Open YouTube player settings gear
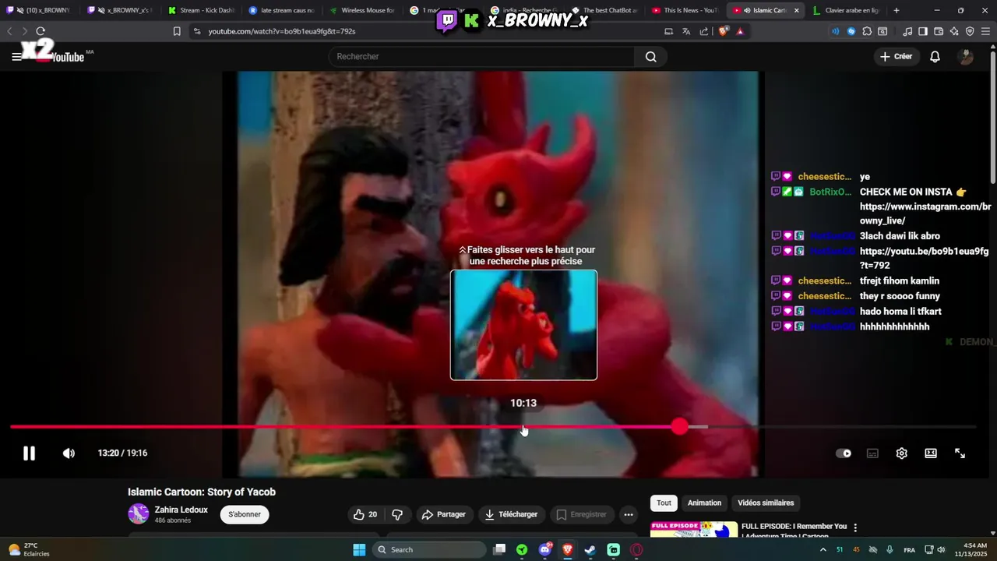Image resolution: width=997 pixels, height=561 pixels. [901, 453]
